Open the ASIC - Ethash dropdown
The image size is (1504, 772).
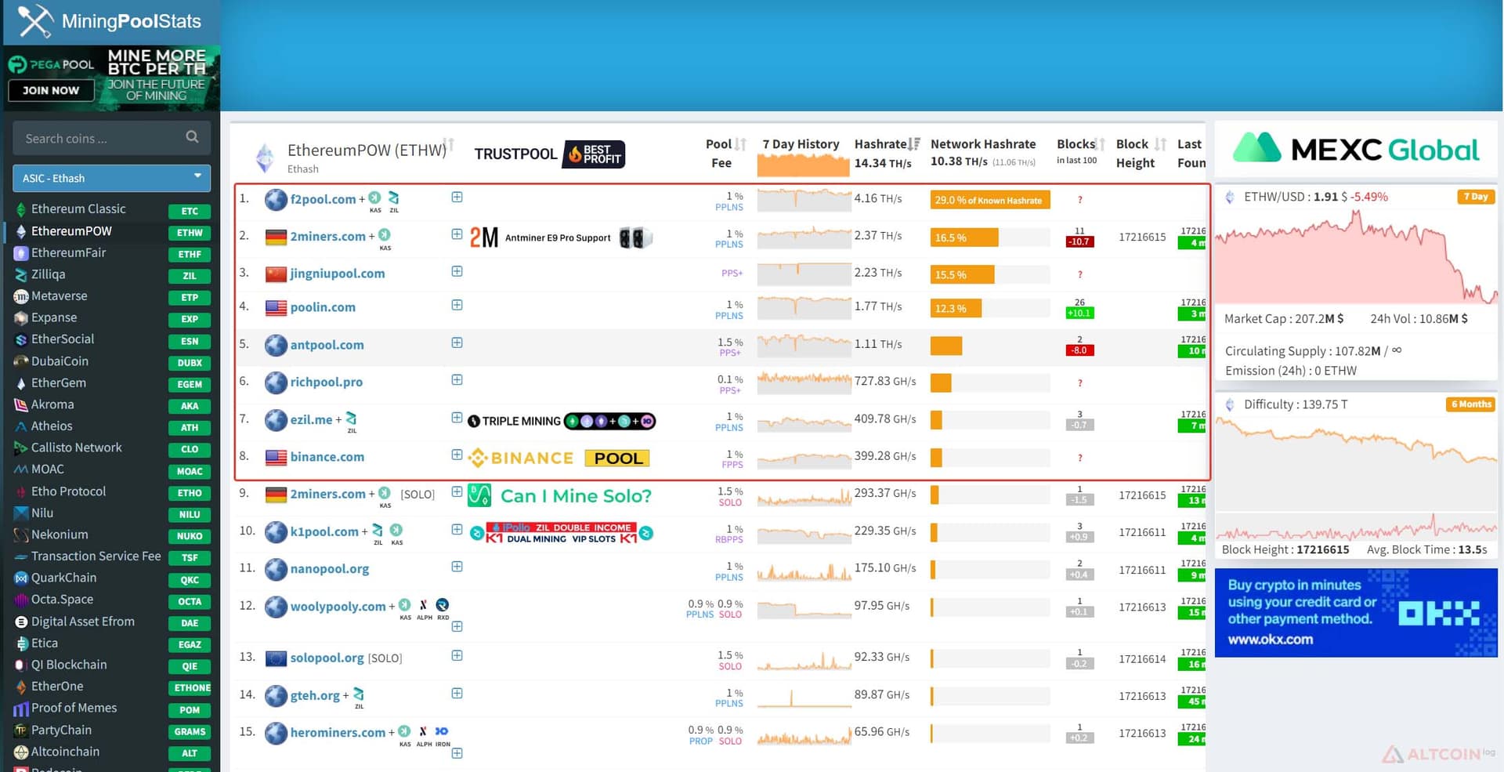coord(111,179)
